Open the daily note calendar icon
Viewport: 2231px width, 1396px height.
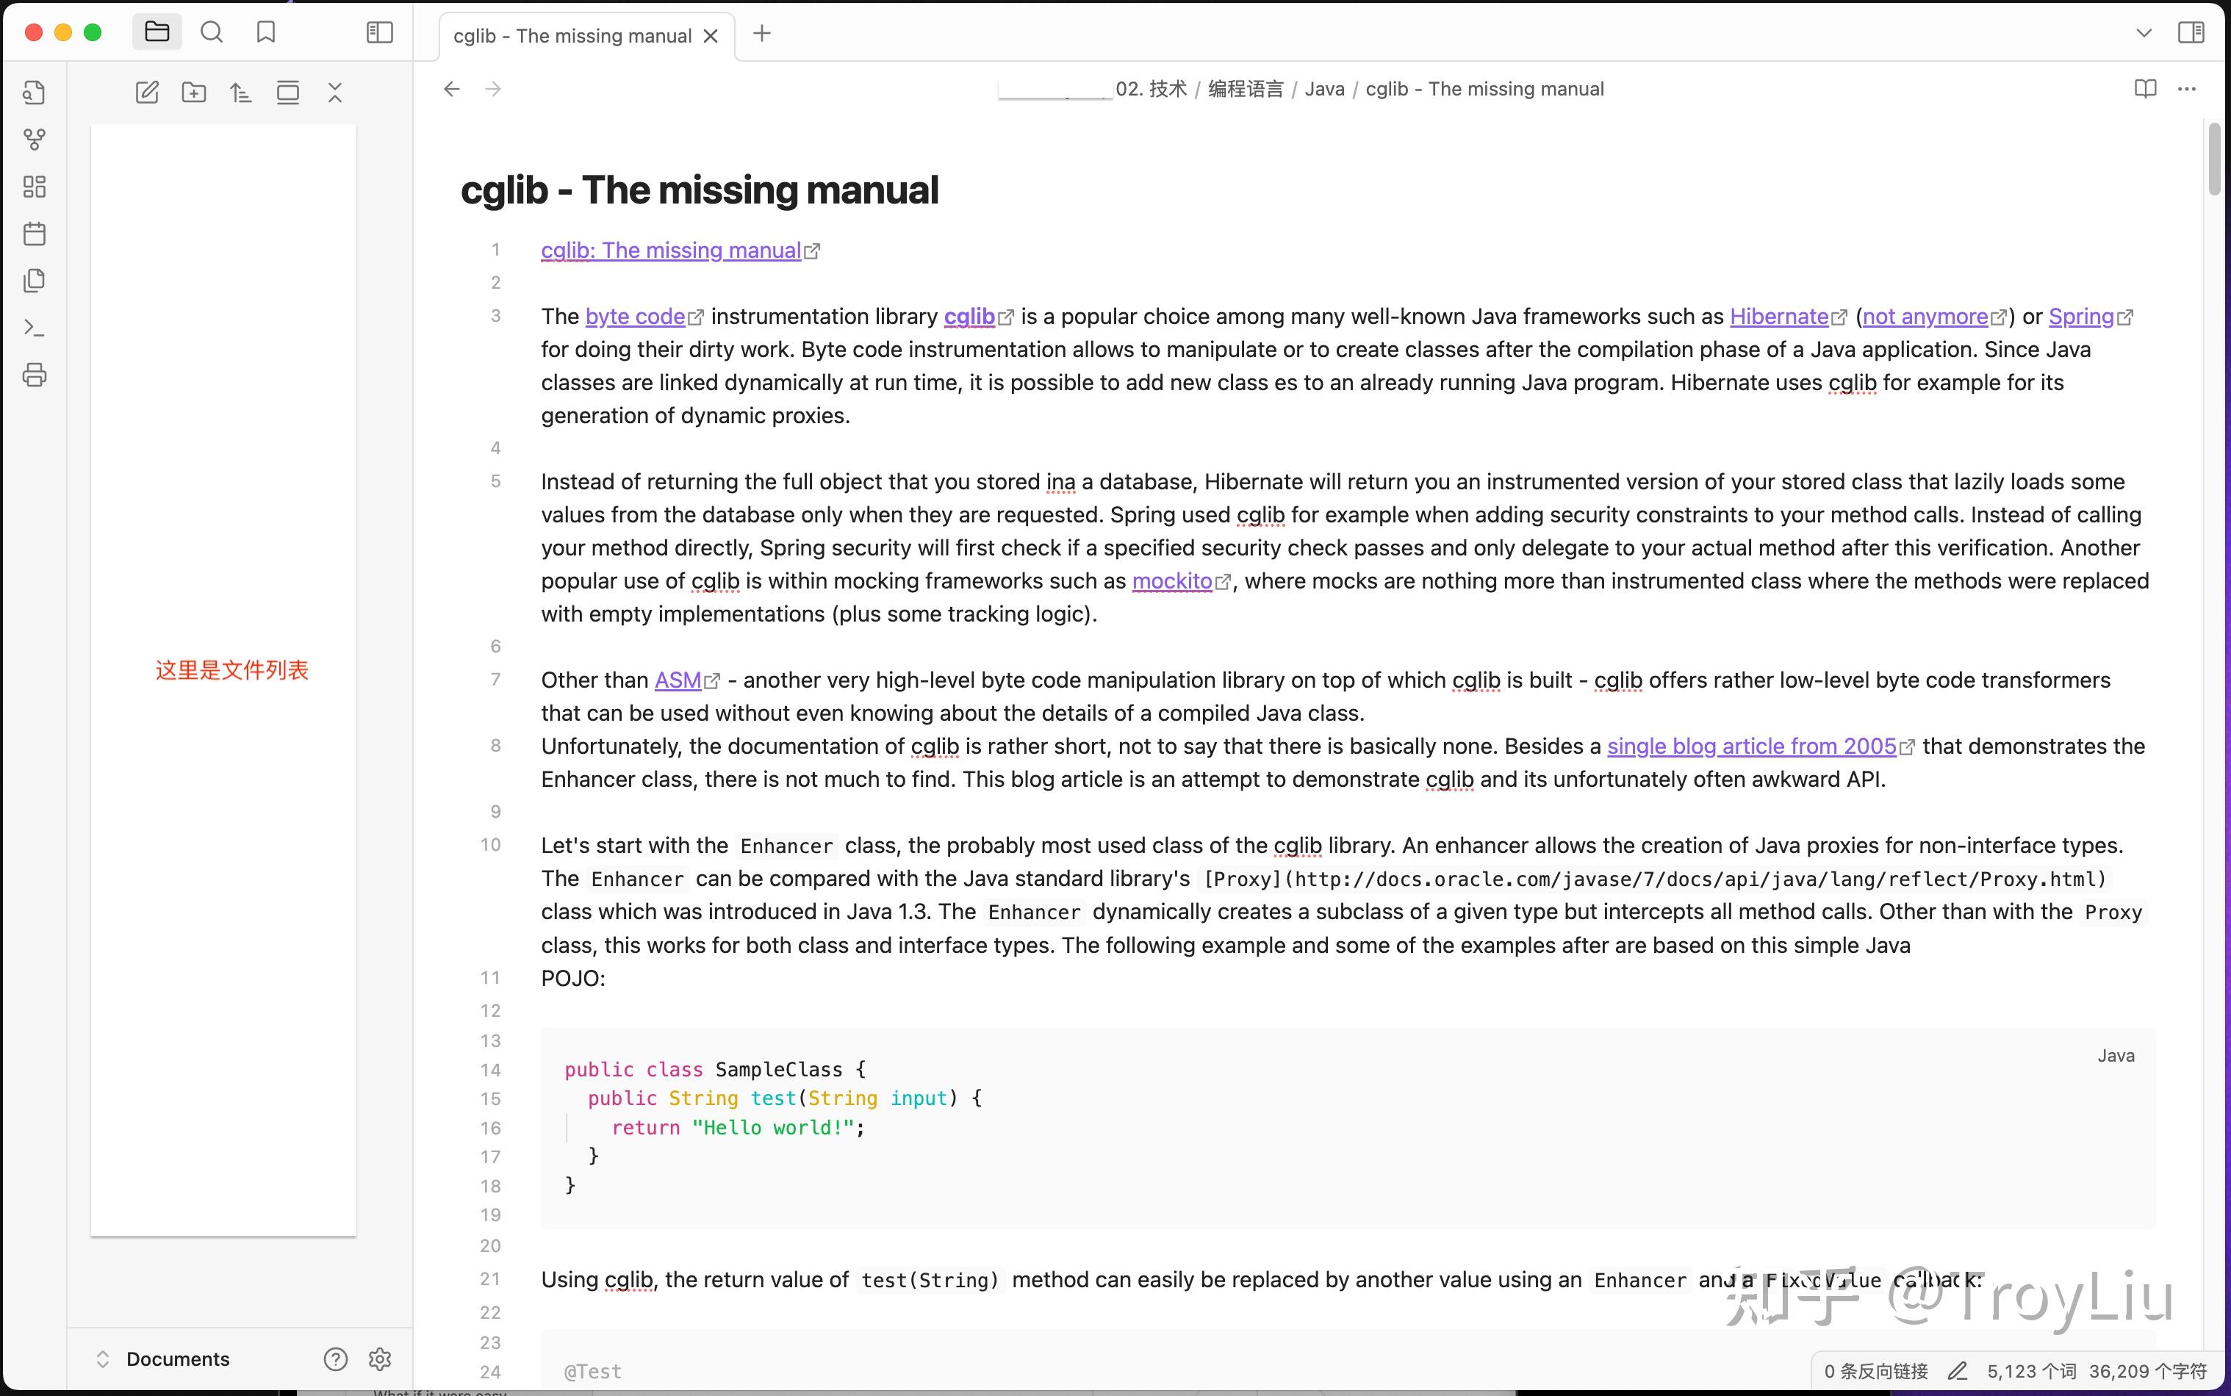click(x=34, y=234)
